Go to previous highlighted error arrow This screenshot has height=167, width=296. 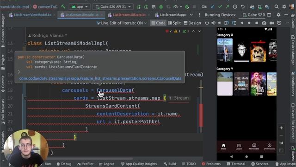(193, 31)
